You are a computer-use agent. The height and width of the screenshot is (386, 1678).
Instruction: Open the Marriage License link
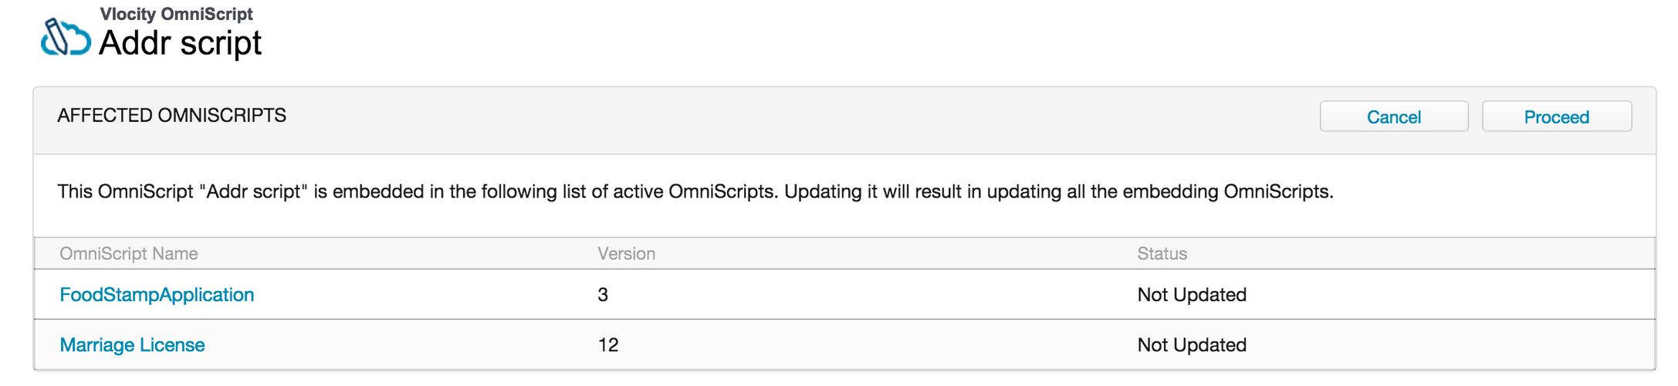tap(132, 345)
